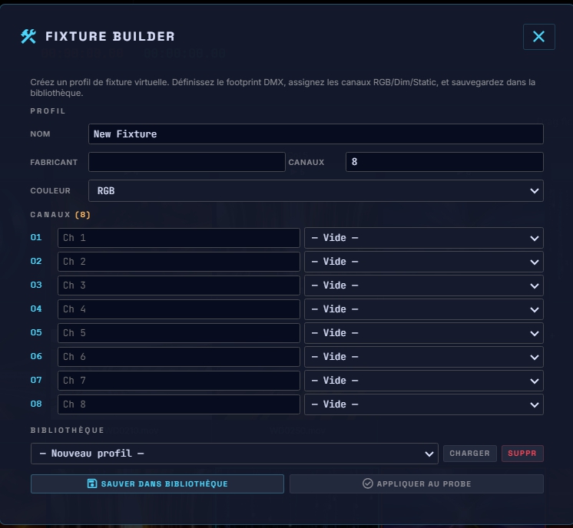Open channel 07 type dropdown
This screenshot has height=528, width=573.
pos(424,380)
